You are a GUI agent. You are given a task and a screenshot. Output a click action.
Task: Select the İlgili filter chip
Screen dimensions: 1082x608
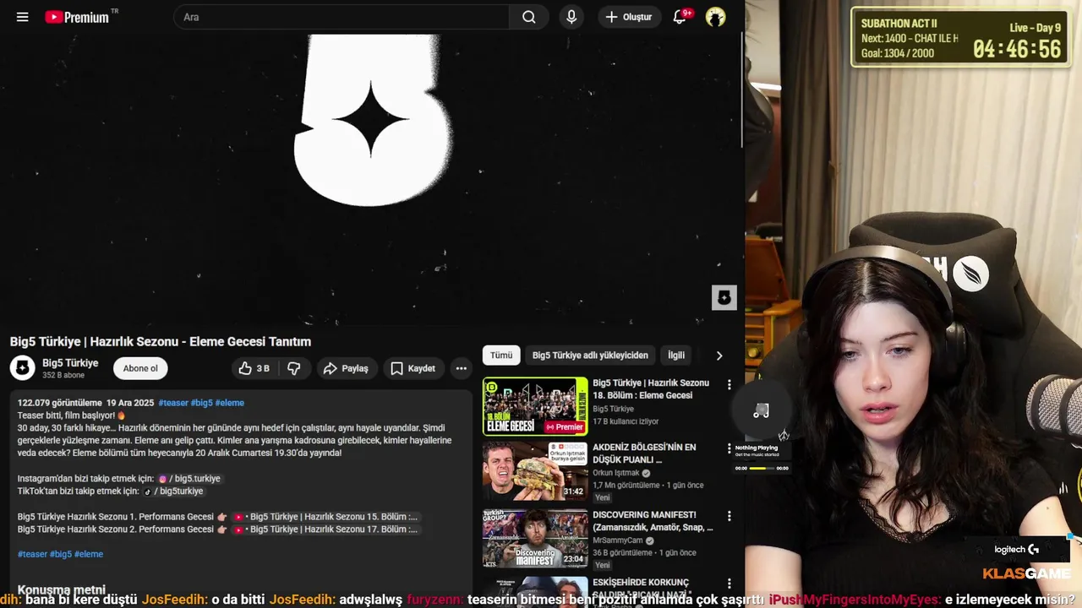click(676, 356)
